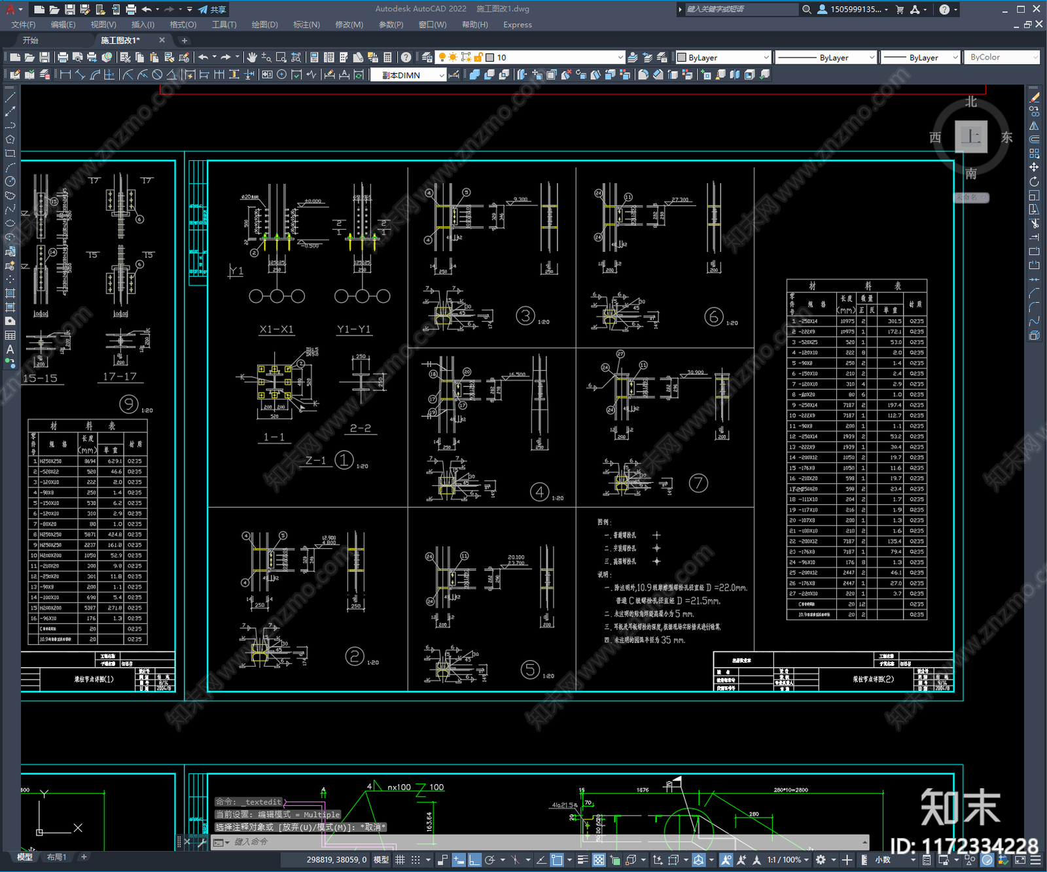Click the Clean Screen icon in status bar
1047x872 pixels.
1020,860
